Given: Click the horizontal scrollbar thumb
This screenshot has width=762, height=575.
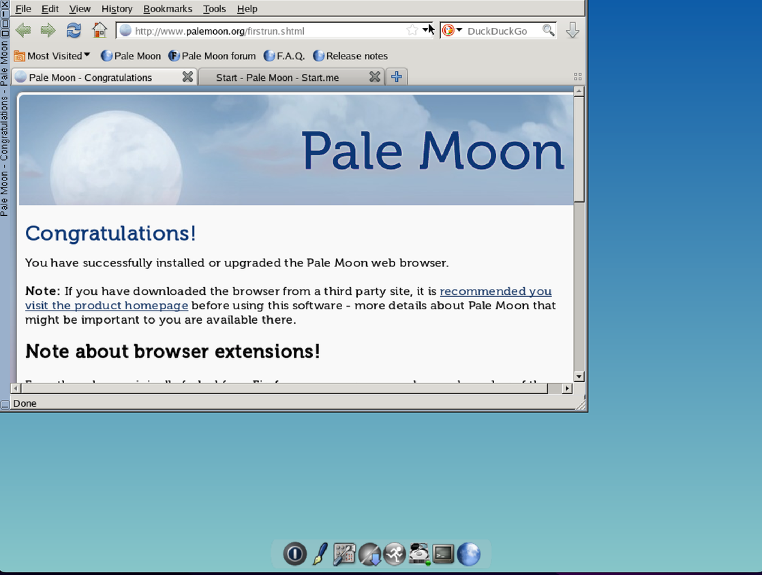Looking at the screenshot, I should pos(284,388).
